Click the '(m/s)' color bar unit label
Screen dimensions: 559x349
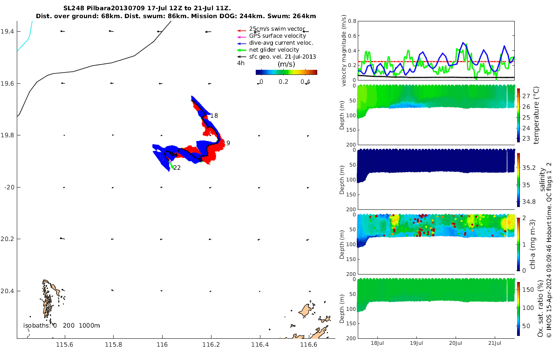[x=287, y=64]
